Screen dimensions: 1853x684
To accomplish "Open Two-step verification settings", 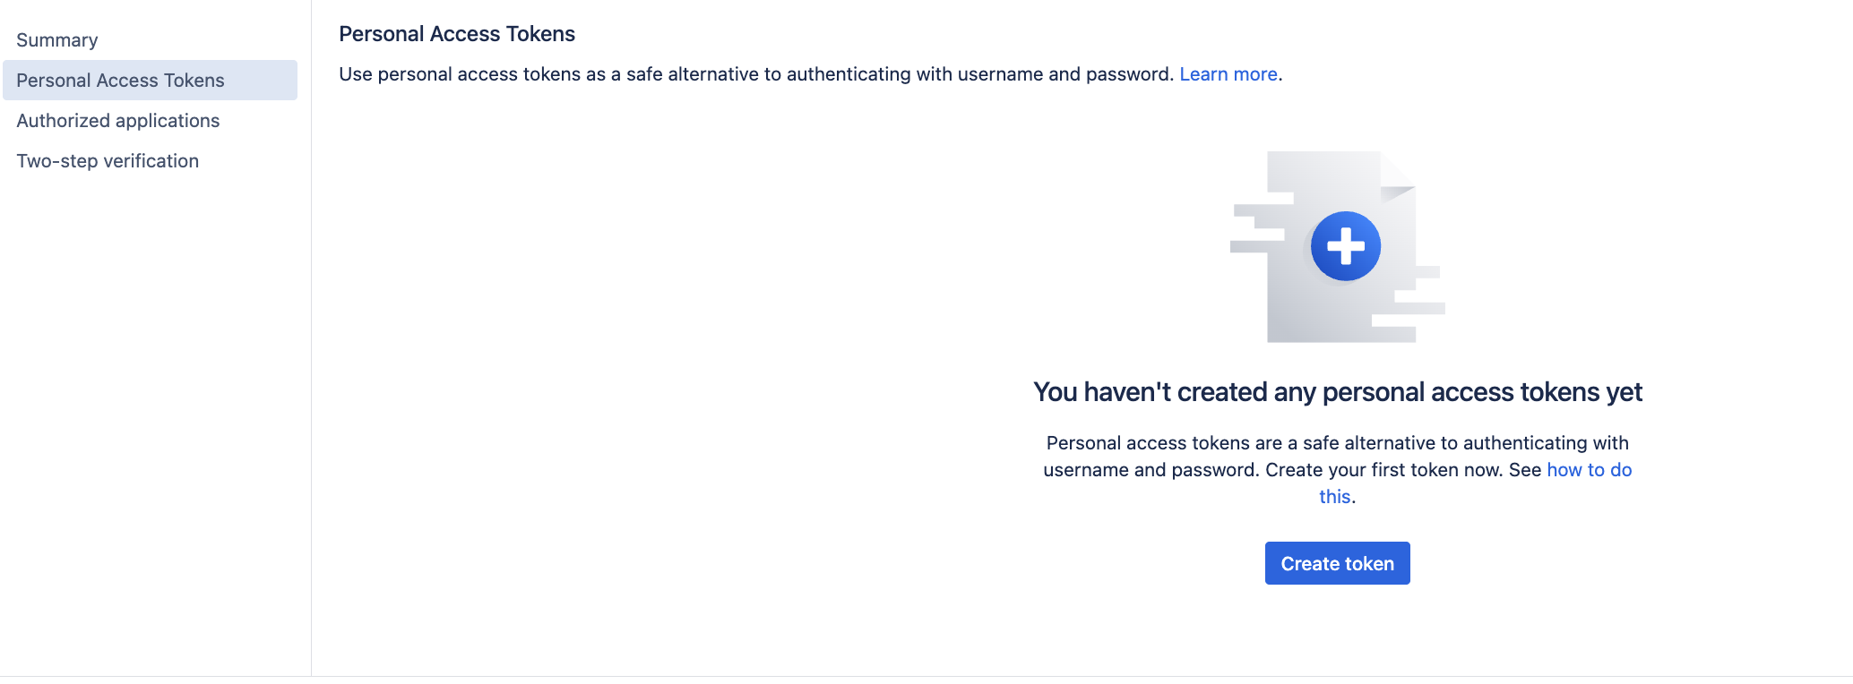I will point(108,161).
